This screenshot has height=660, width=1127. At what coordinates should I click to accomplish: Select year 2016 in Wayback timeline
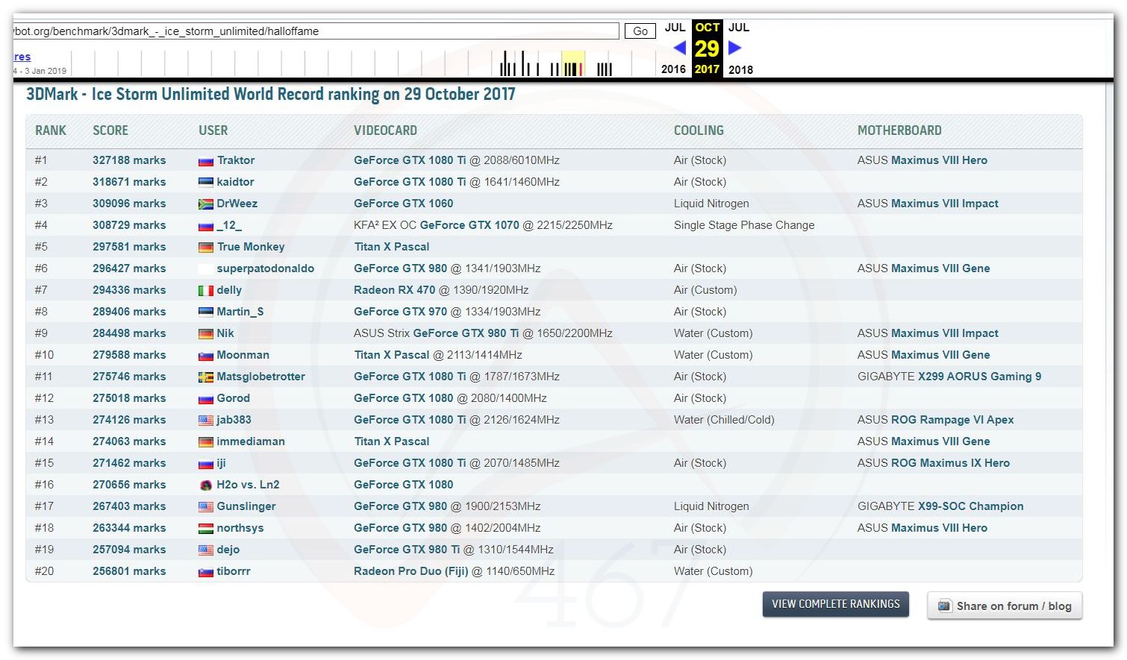673,69
